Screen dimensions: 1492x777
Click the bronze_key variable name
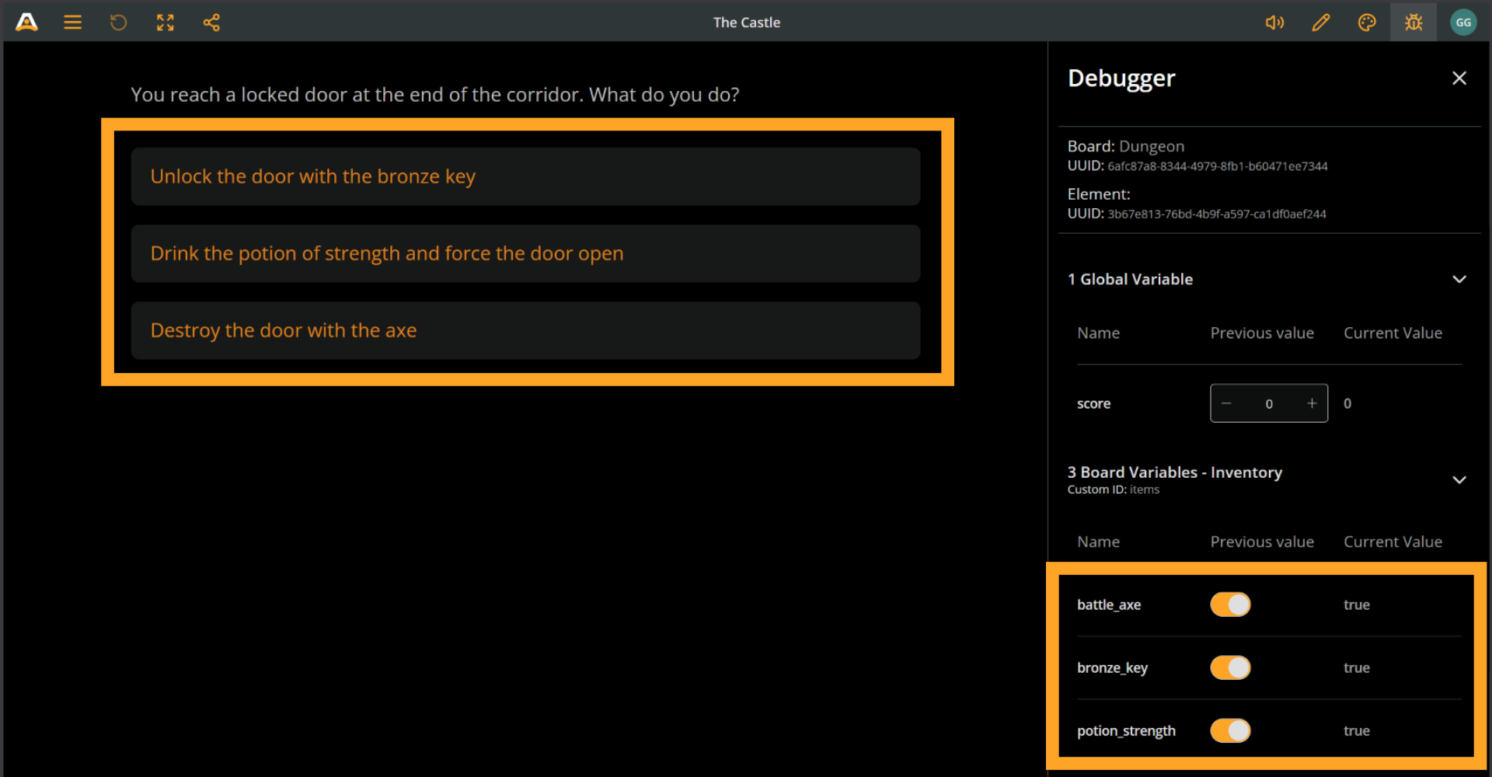tap(1112, 667)
